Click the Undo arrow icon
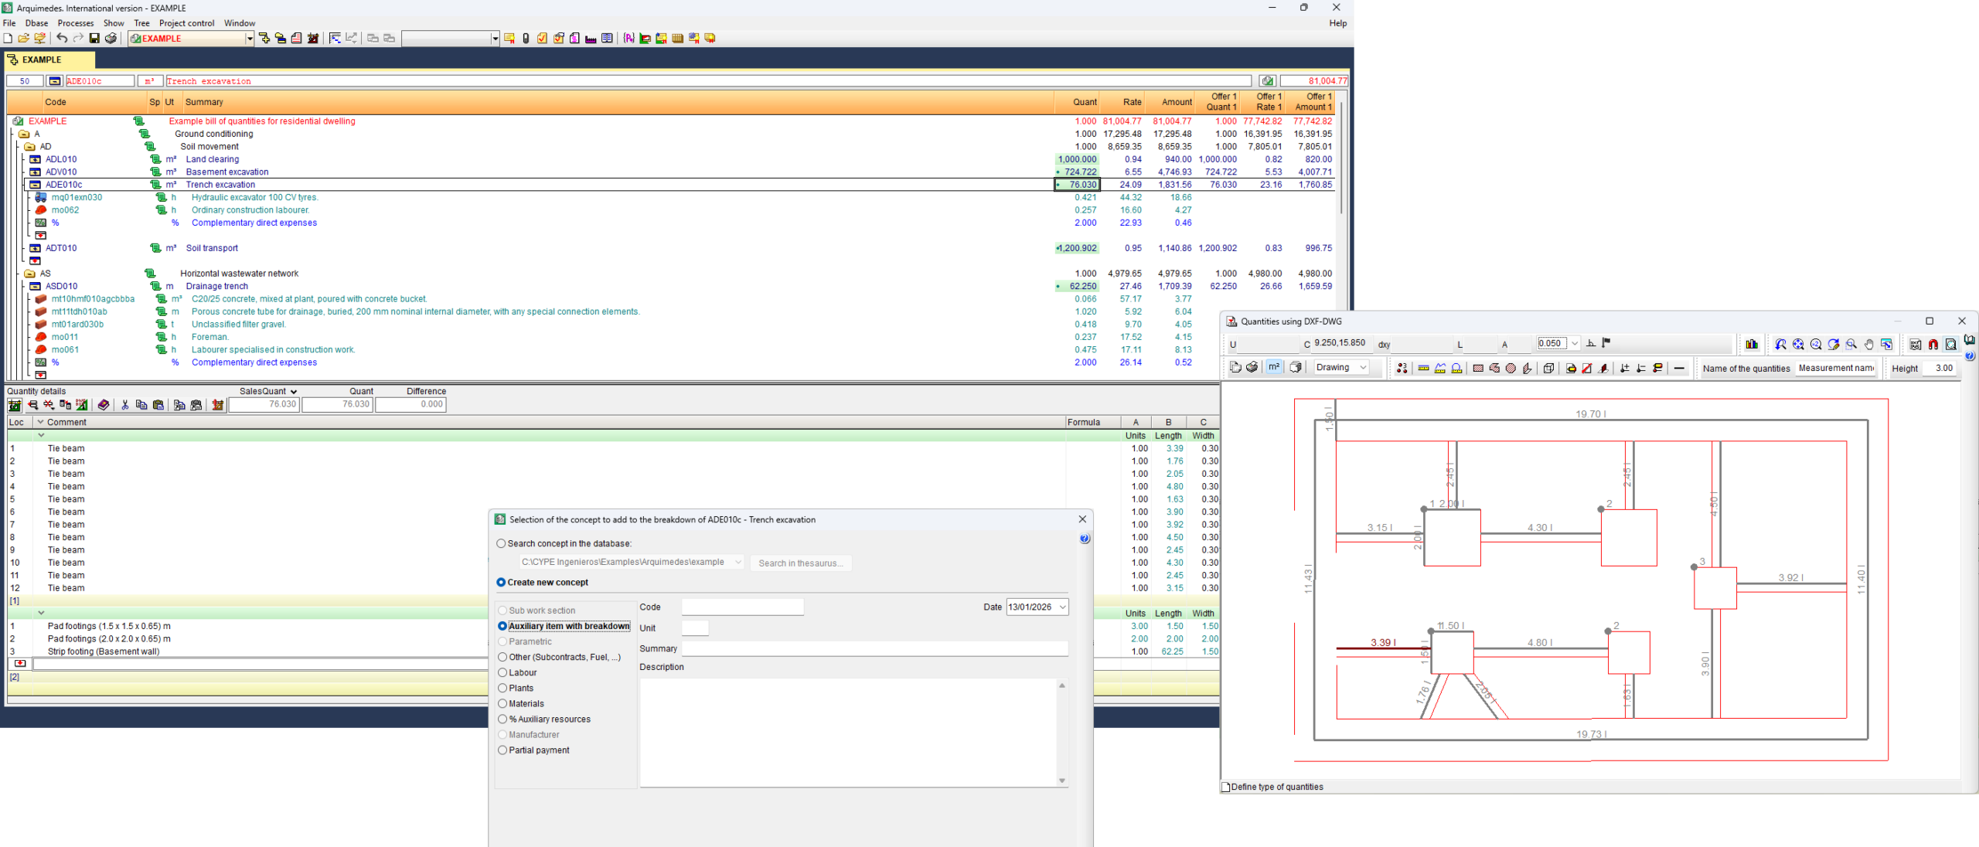 [62, 39]
